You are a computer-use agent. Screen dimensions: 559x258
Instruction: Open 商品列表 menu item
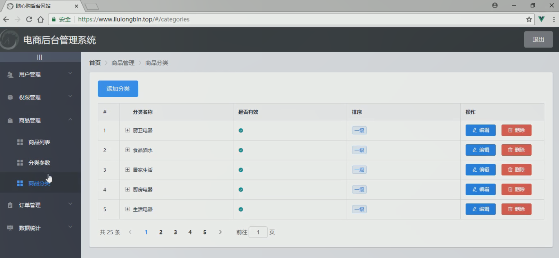[40, 142]
